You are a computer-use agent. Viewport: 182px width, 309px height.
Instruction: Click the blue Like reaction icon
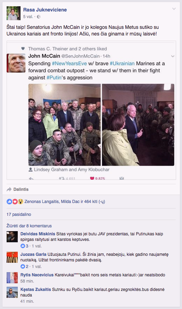point(9,202)
